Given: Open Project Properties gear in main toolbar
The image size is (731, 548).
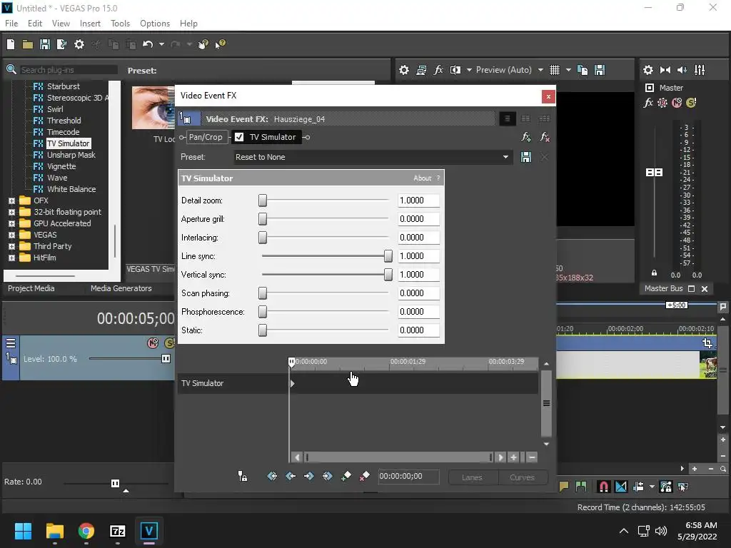Looking at the screenshot, I should (79, 44).
